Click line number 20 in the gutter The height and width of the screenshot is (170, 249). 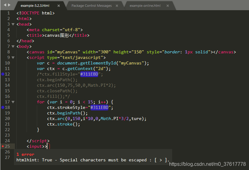click(x=7, y=118)
